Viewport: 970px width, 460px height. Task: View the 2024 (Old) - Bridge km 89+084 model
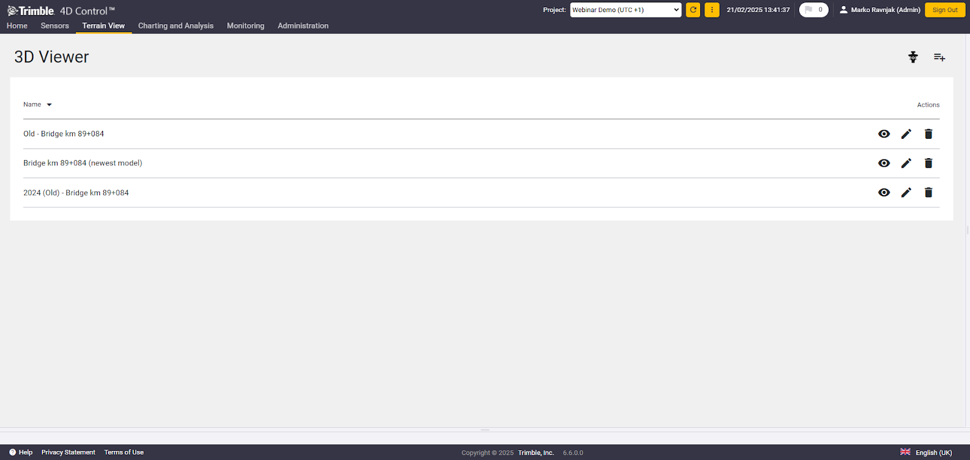[884, 193]
